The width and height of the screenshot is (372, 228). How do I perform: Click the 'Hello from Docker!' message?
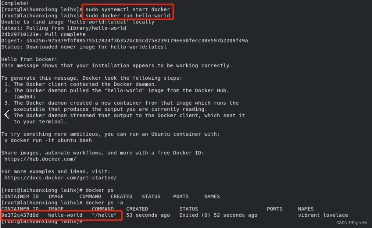[29, 59]
